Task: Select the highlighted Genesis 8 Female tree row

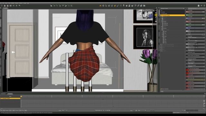Action: 173,15
